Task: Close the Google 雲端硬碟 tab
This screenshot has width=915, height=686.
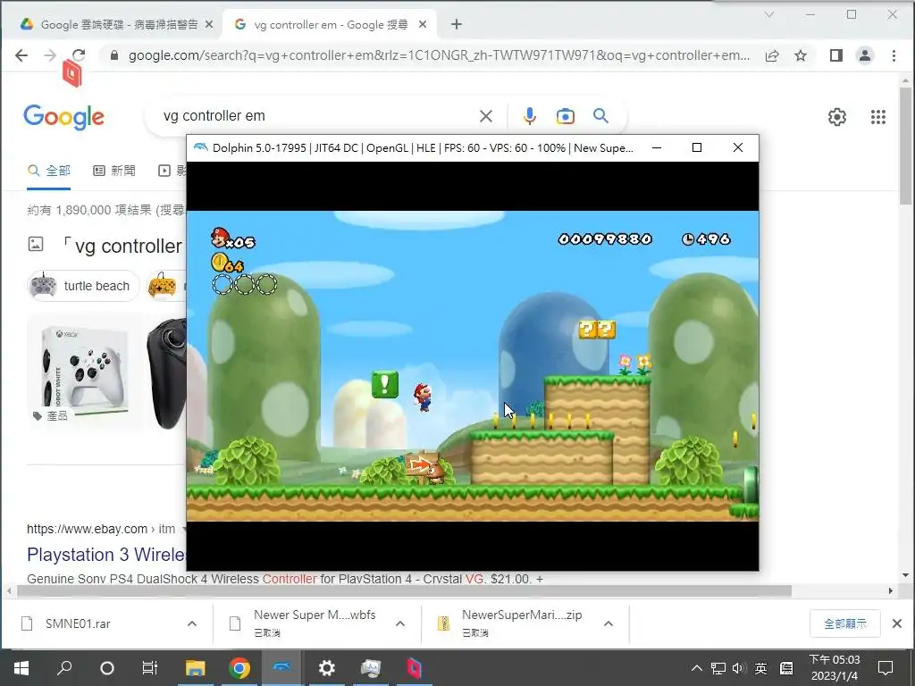Action: pos(209,24)
